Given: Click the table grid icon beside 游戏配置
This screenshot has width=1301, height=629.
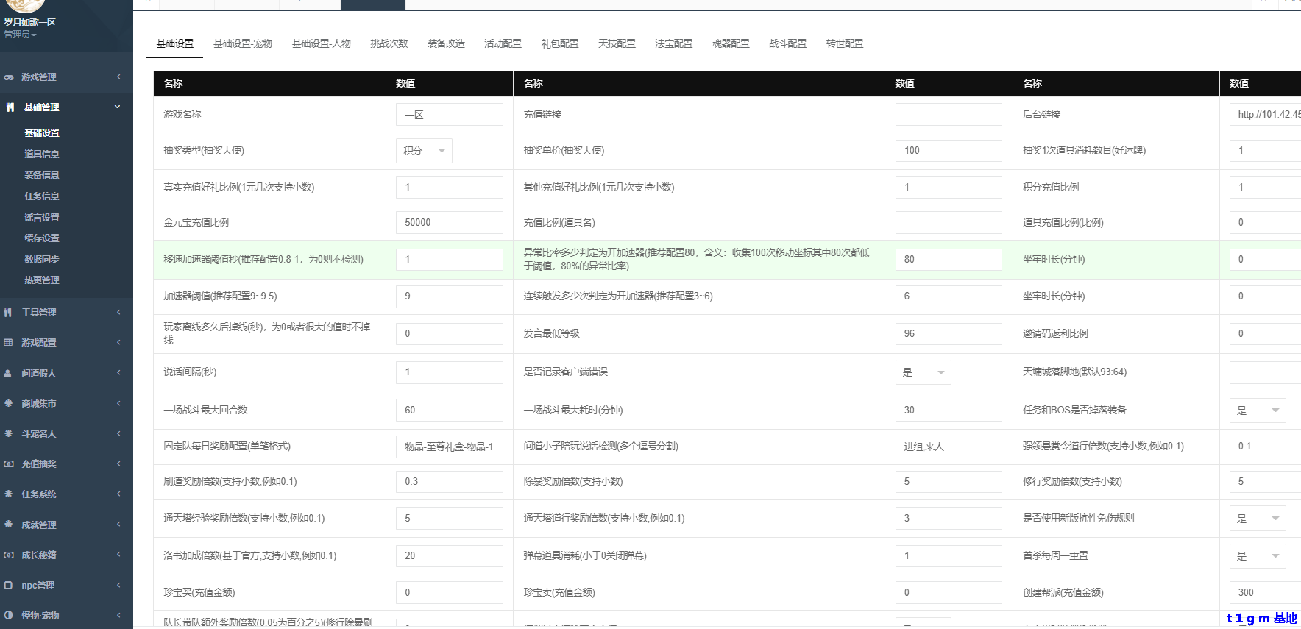Looking at the screenshot, I should 8,343.
